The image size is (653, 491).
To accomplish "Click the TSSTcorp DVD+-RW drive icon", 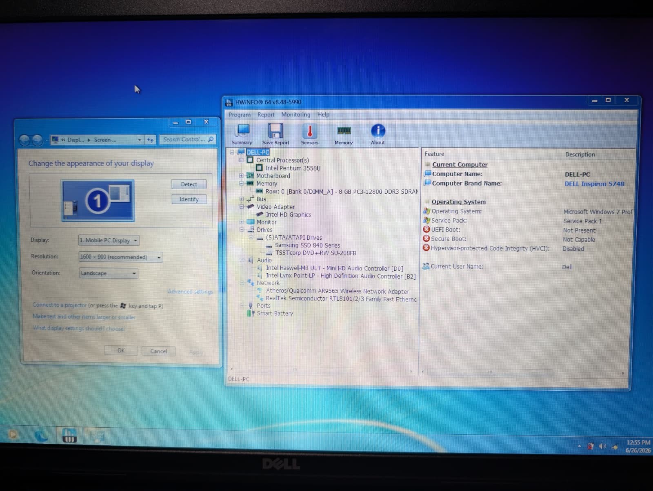I will click(269, 253).
